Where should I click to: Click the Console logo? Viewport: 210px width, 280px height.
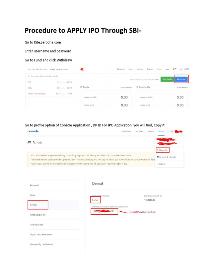point(33,131)
